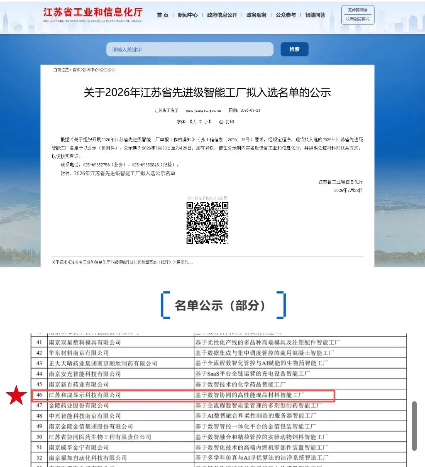Screen dimensions: 425x467
Task: Go to 首页 in the breadcrumb
Action: click(x=76, y=70)
